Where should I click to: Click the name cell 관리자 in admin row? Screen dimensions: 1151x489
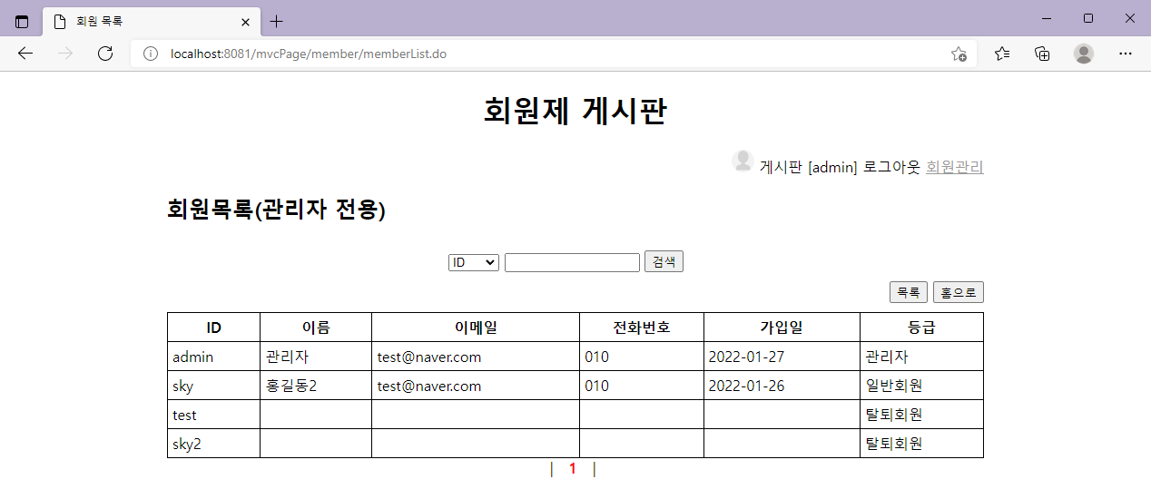(316, 357)
